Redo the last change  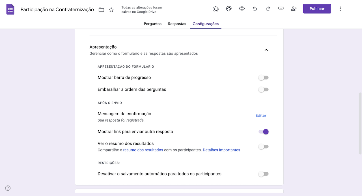coord(268,8)
